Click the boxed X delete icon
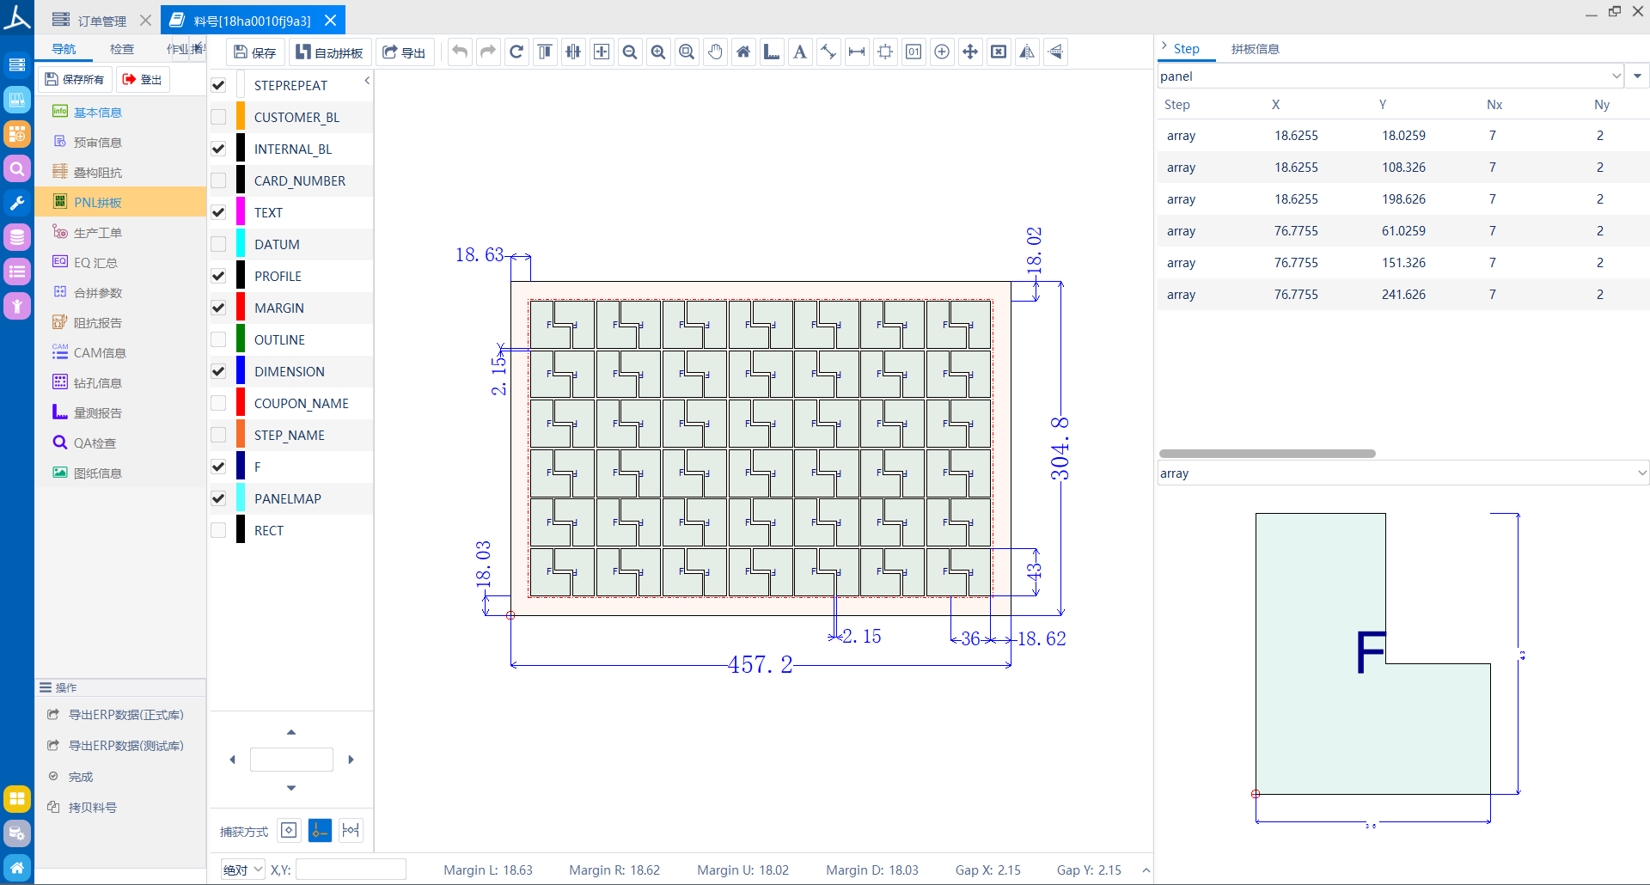This screenshot has height=885, width=1650. 999,52
